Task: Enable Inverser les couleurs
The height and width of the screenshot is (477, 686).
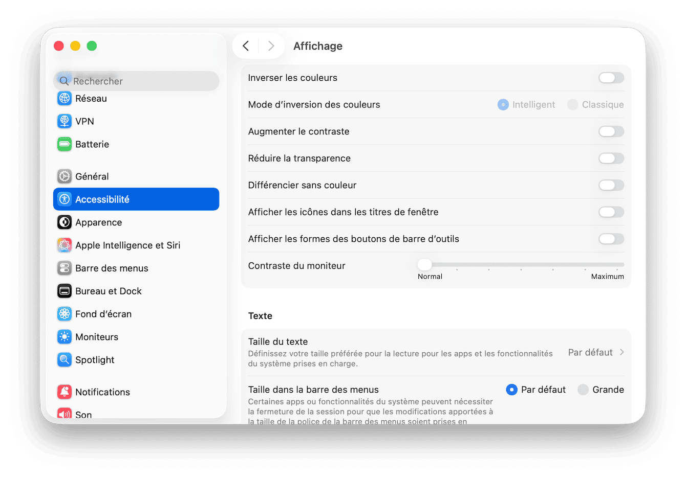Action: click(611, 78)
